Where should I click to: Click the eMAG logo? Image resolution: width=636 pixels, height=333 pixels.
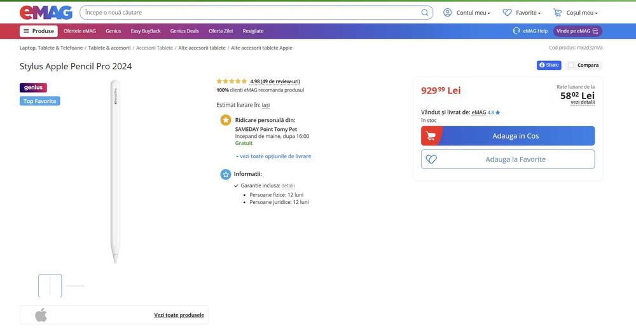coord(46,13)
